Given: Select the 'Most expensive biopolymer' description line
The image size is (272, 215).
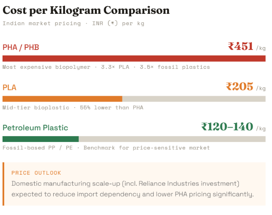Looking at the screenshot, I should (x=106, y=67).
